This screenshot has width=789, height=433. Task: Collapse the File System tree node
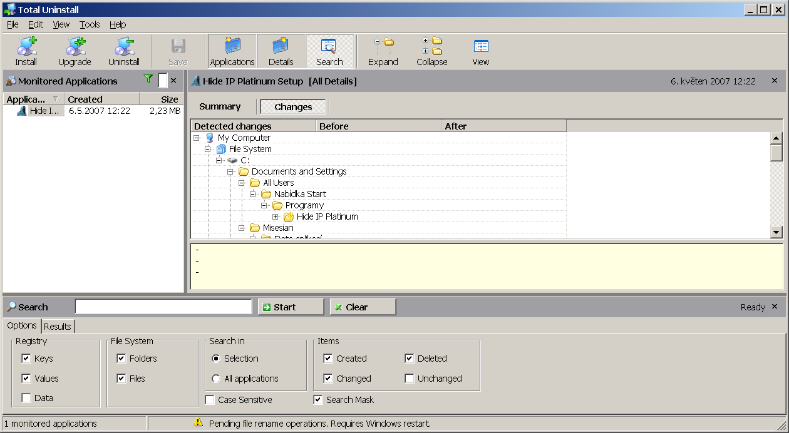[208, 149]
